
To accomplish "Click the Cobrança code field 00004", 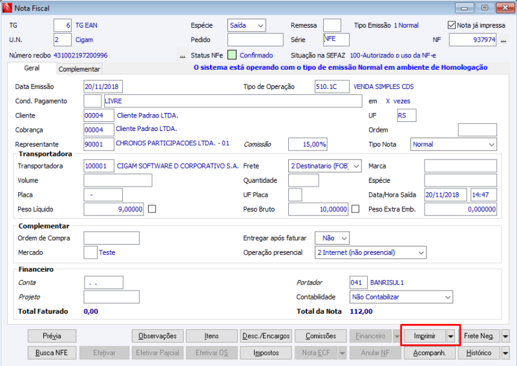I will click(x=99, y=130).
